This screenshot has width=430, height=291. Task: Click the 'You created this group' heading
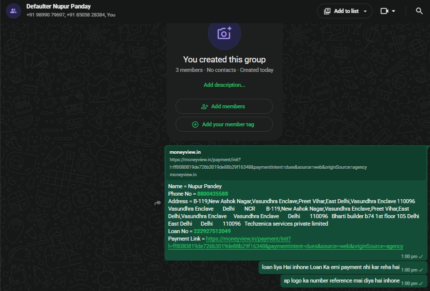pyautogui.click(x=224, y=59)
